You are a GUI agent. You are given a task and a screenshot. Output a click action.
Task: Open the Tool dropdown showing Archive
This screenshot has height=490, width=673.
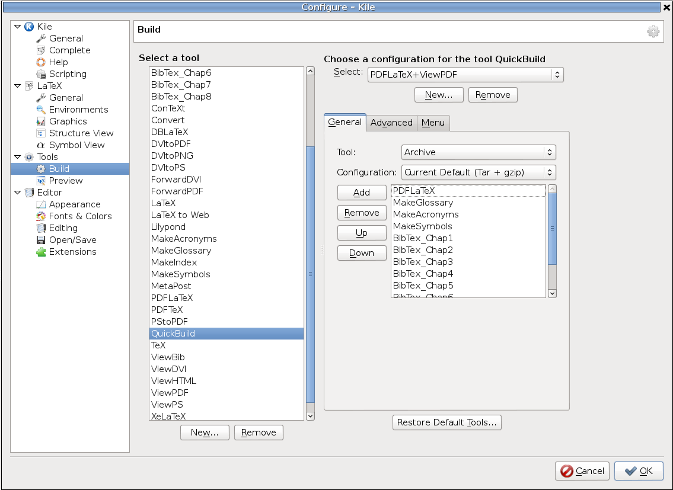(x=479, y=152)
